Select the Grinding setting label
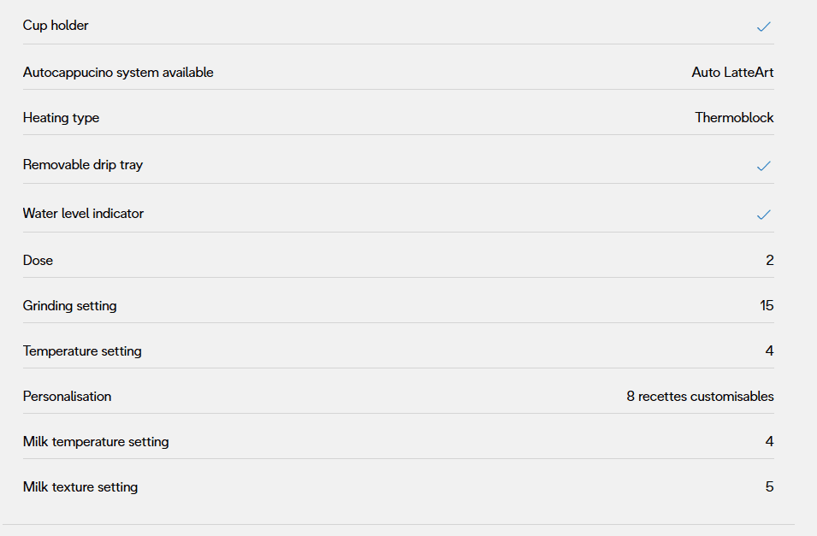This screenshot has height=536, width=817. 69,306
